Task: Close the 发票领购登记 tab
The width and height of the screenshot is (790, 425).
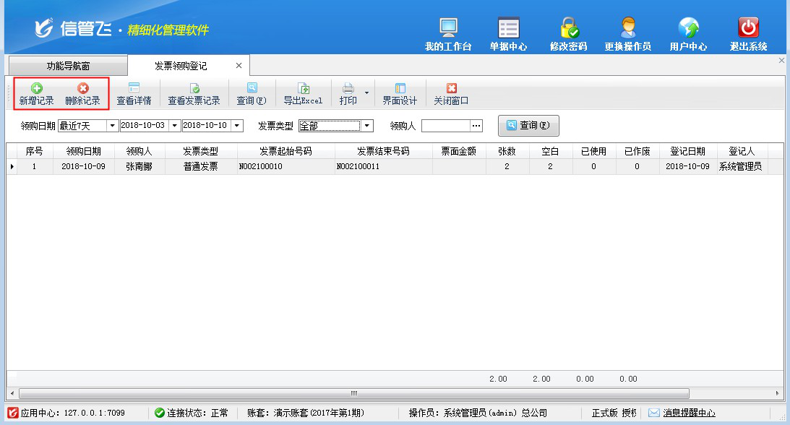Action: pyautogui.click(x=239, y=66)
